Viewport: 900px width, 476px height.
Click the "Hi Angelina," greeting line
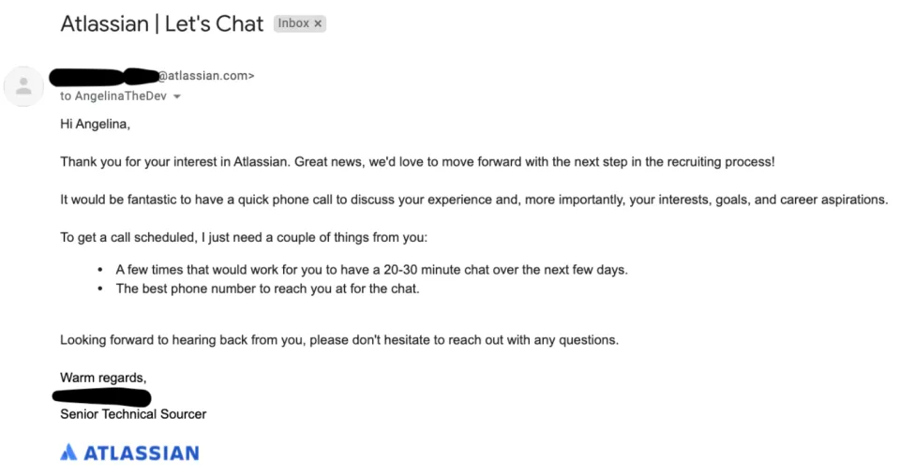[96, 124]
